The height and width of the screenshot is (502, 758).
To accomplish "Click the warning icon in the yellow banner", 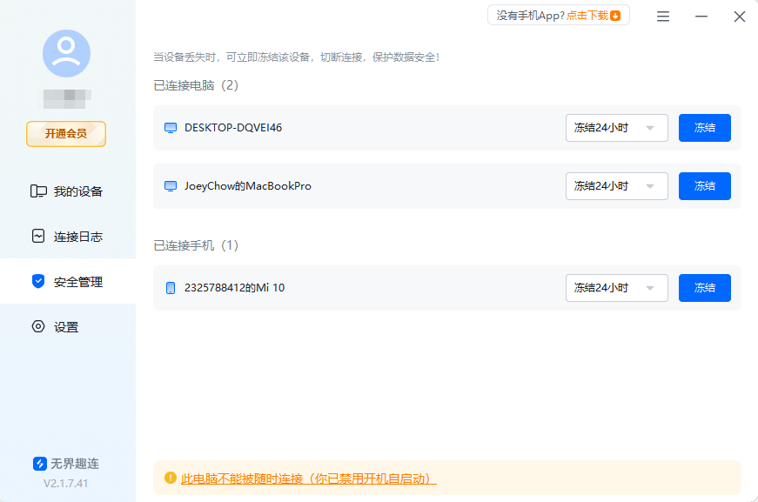I will 169,479.
